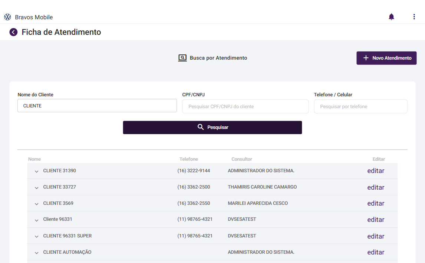Viewport: 425px width, 263px height.
Task: Expand the CLIENTE 3569 row
Action: 36,204
